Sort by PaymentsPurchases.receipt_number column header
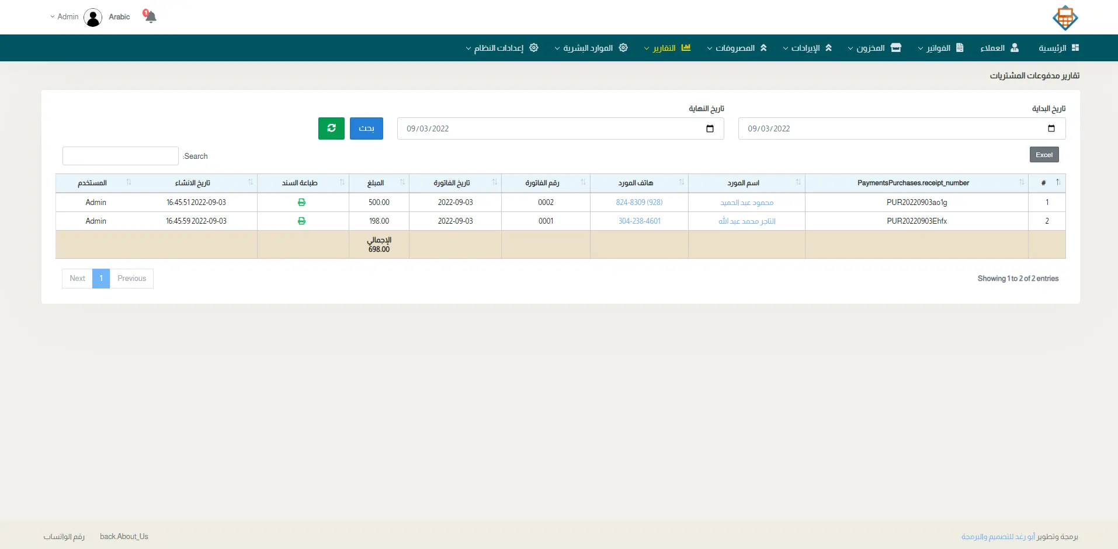 click(x=913, y=183)
